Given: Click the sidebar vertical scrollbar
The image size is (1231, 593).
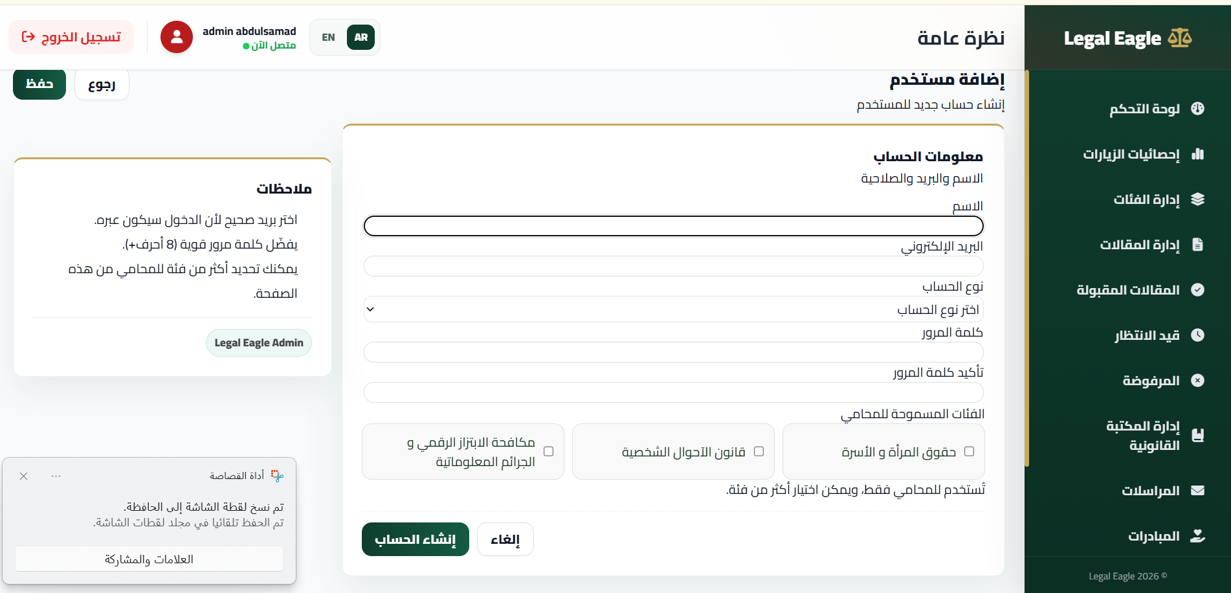Looking at the screenshot, I should pos(1026,268).
